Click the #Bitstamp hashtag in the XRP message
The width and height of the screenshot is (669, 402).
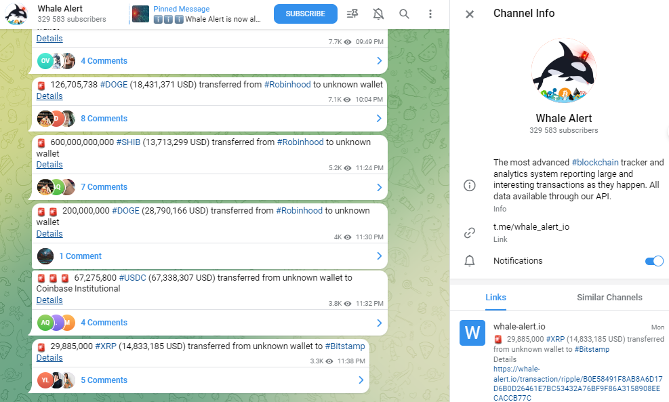pyautogui.click(x=345, y=346)
